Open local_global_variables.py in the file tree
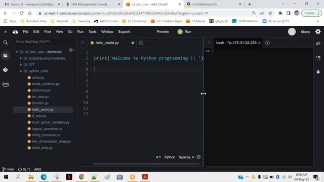This screenshot has width=324, height=182. (51, 122)
